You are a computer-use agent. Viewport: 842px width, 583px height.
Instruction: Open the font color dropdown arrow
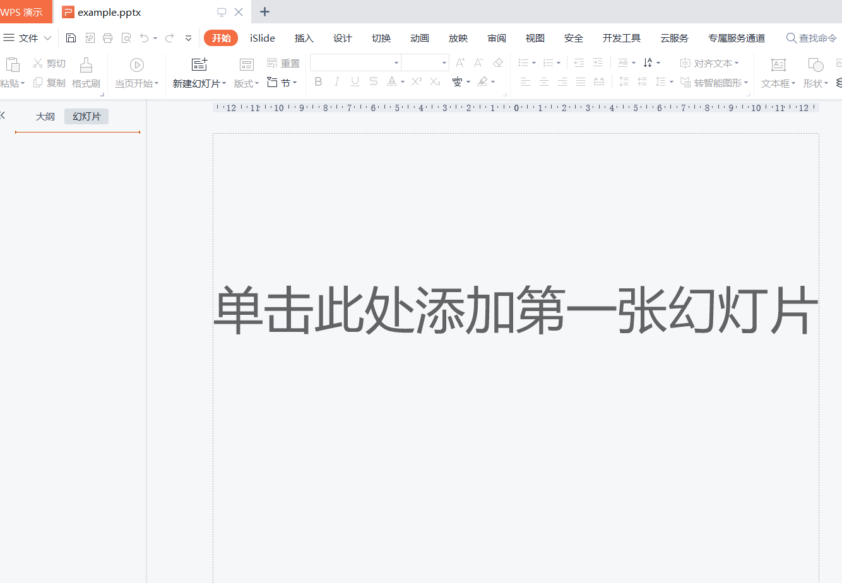[402, 82]
